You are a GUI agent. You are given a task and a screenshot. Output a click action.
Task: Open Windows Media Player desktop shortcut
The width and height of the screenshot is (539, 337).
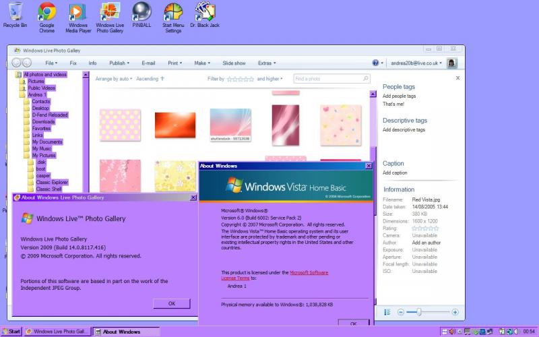(x=78, y=18)
